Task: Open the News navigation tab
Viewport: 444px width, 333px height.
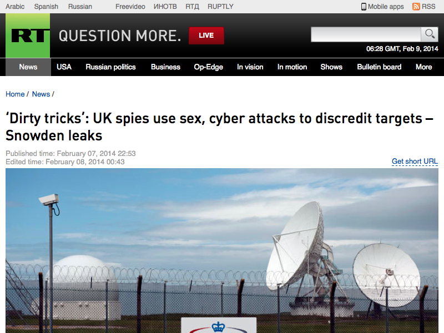Action: tap(28, 67)
